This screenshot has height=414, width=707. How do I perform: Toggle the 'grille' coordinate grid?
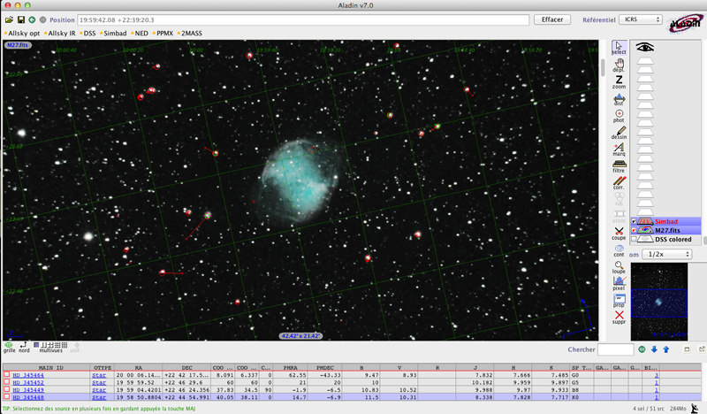pos(9,346)
